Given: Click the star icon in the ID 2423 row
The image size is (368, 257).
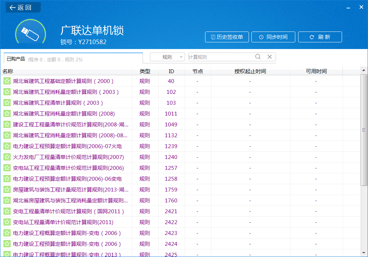Looking at the screenshot, I should tap(7, 233).
